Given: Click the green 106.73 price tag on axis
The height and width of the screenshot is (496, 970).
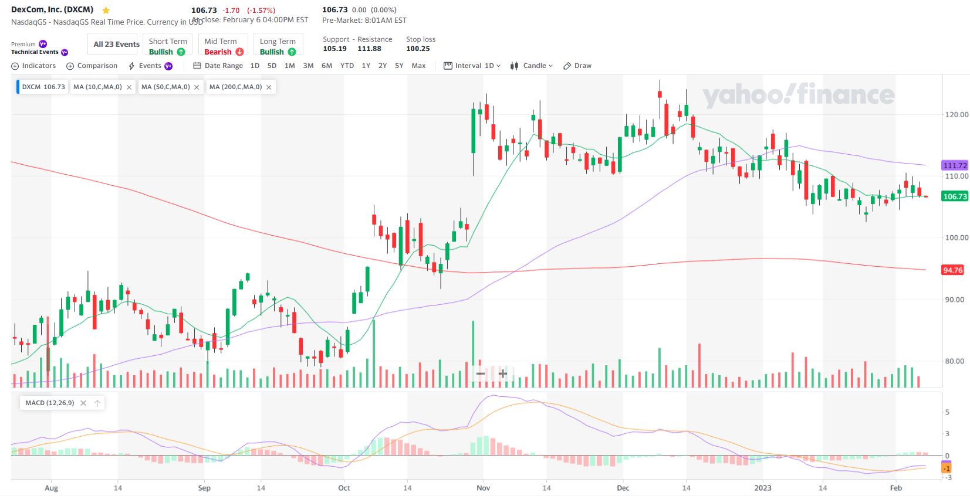Looking at the screenshot, I should tap(955, 196).
